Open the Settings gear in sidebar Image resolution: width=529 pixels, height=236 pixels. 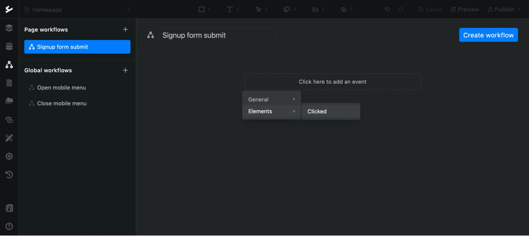[9, 156]
